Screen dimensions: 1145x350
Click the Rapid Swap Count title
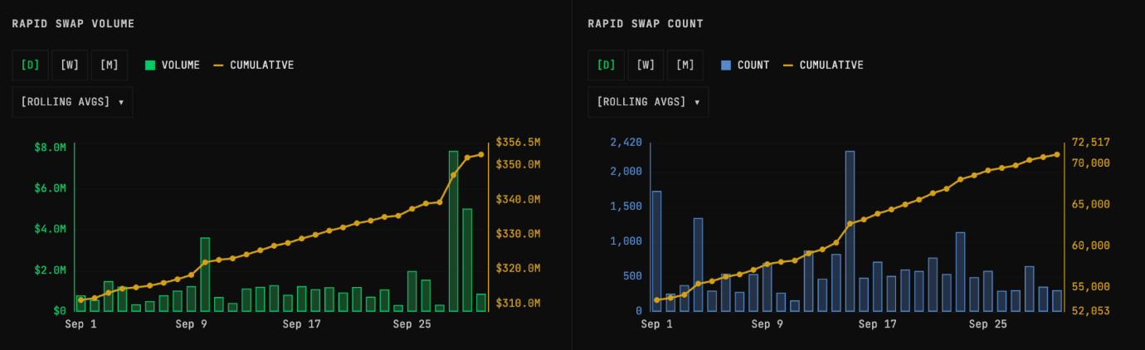tap(646, 23)
